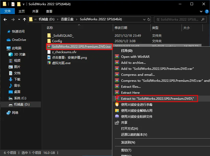Screen dimensions: 210x156
Task: Click the SolidWorks 2022 SP5(64bit) breadcrumb
Action: tap(101, 19)
